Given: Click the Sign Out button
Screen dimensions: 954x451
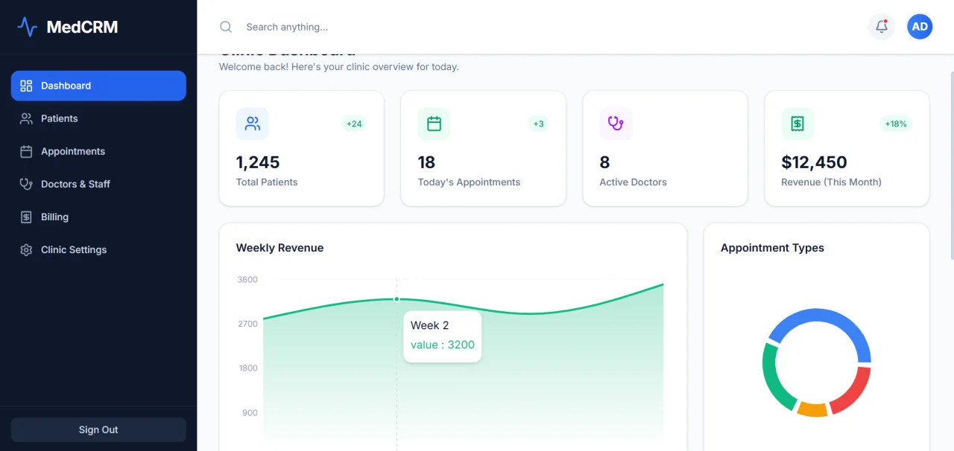Looking at the screenshot, I should click(x=98, y=429).
